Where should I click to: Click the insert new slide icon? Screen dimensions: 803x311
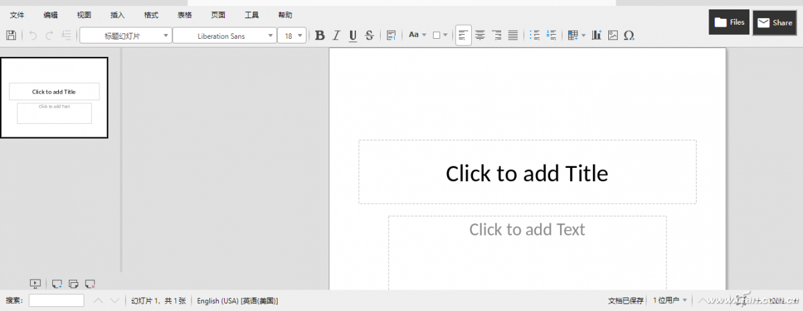click(57, 284)
